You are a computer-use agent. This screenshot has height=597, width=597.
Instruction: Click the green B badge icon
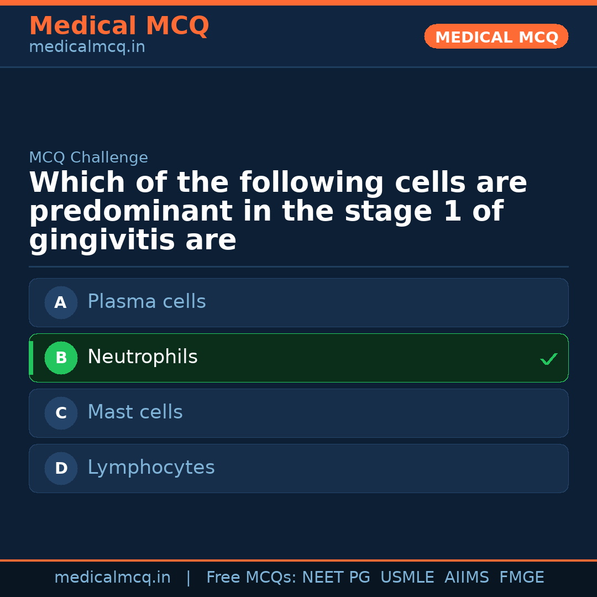(61, 358)
